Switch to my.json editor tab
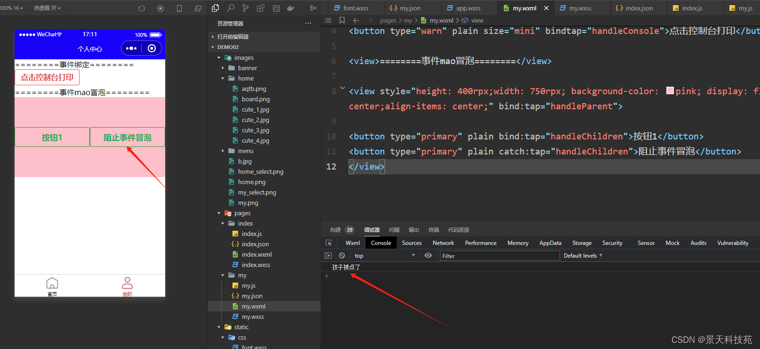This screenshot has height=349, width=760. click(x=410, y=8)
